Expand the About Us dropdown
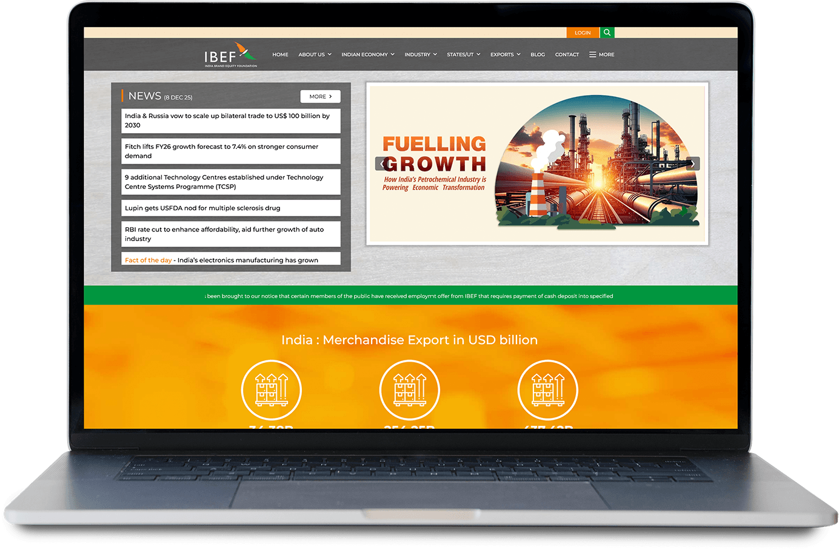The image size is (839, 550). [x=315, y=55]
